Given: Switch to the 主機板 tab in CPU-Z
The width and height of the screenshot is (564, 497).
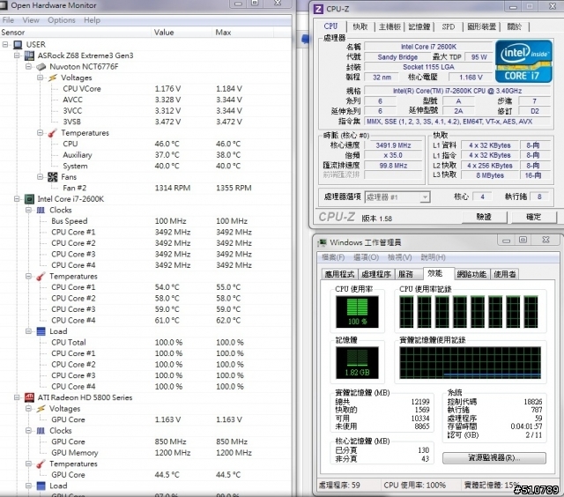Looking at the screenshot, I should (390, 26).
